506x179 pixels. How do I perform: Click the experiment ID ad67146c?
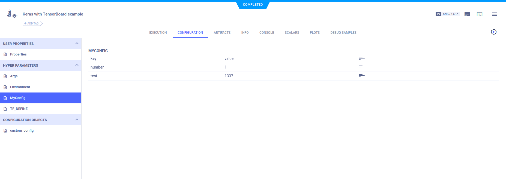[x=450, y=14]
